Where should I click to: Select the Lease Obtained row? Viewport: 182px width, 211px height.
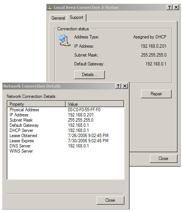pos(66,136)
